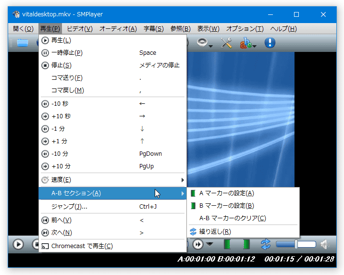The image size is (344, 275).
Task: Click the A-B marker time display
Action: click(x=216, y=259)
